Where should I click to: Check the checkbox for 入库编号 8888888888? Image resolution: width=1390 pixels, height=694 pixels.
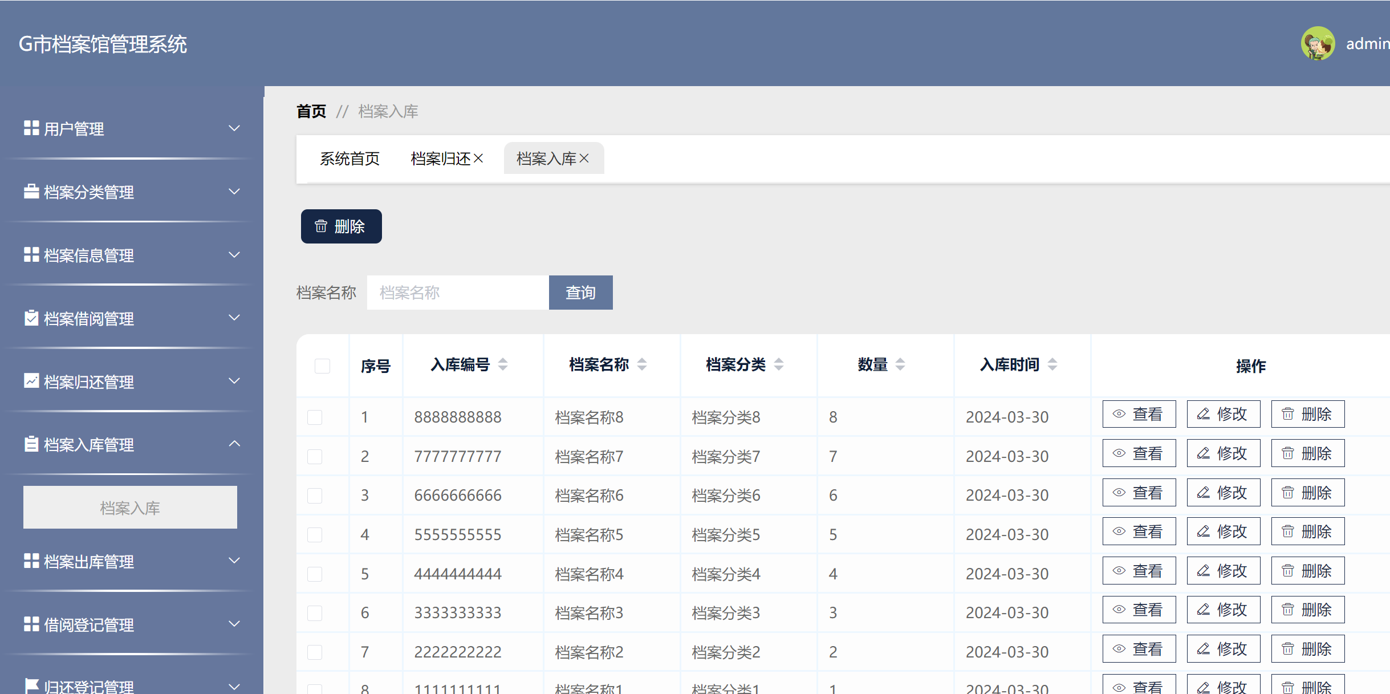click(315, 417)
